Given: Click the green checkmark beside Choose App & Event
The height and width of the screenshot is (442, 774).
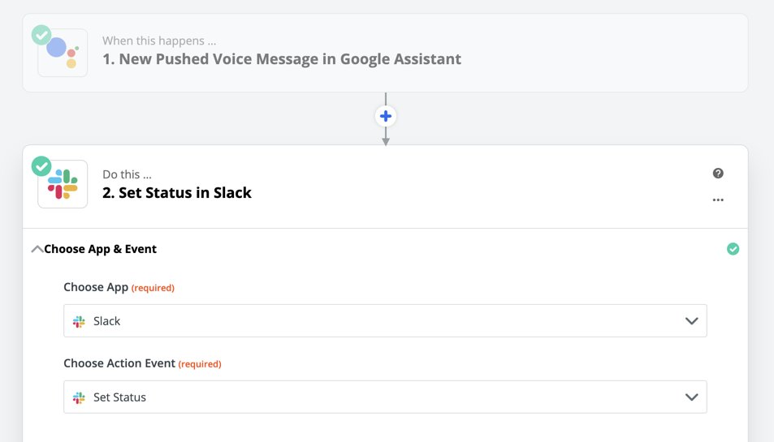Looking at the screenshot, I should pos(733,249).
